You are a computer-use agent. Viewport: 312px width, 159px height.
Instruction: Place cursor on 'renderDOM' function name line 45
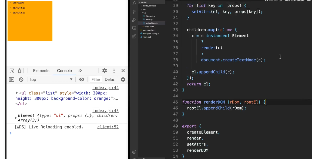[214, 102]
